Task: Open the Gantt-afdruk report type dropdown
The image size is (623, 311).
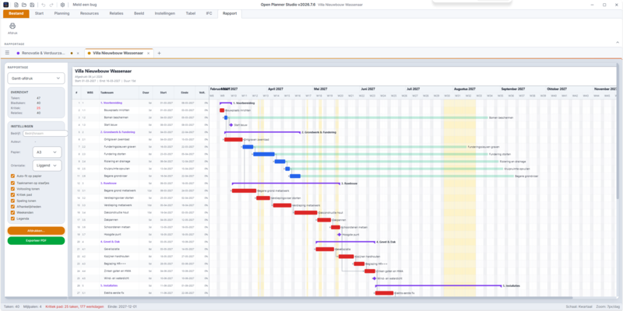Action: [36, 79]
